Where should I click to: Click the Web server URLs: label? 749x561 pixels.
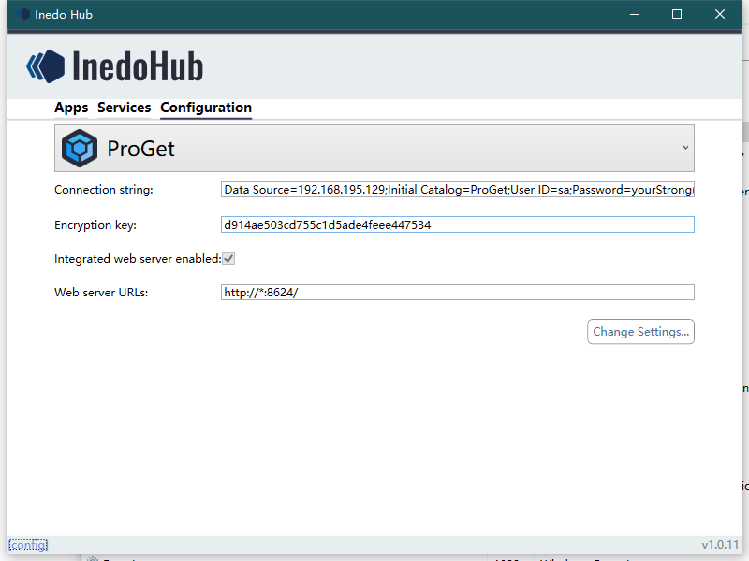[101, 293]
